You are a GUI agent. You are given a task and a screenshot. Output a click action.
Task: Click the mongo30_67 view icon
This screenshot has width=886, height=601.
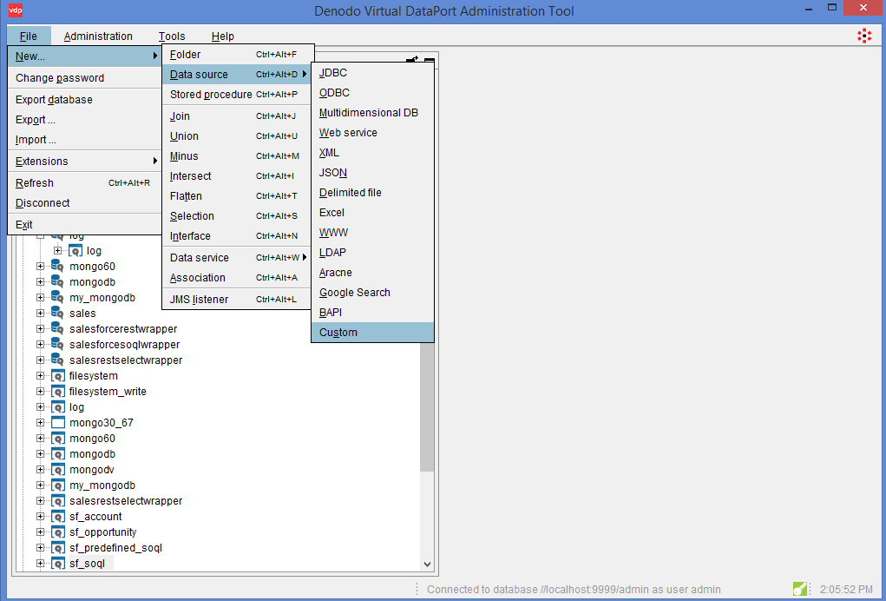tap(57, 422)
